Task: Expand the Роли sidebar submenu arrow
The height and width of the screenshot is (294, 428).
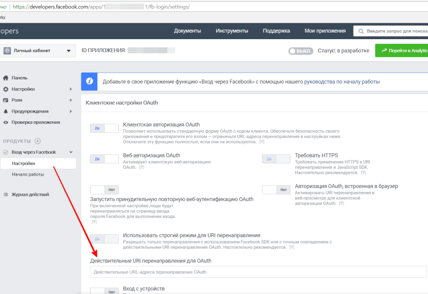Action: 71,100
